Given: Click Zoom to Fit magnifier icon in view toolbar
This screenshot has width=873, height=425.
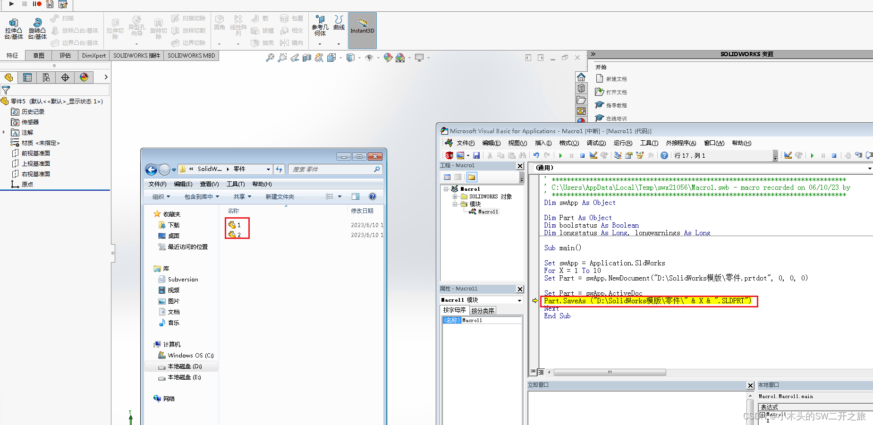Looking at the screenshot, I should (x=270, y=58).
